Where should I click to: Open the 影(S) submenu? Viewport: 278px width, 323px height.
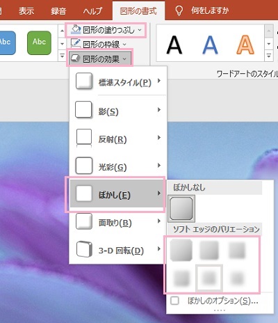pyautogui.click(x=118, y=110)
